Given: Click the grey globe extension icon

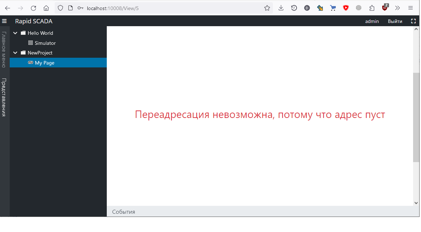Looking at the screenshot, I should (359, 8).
